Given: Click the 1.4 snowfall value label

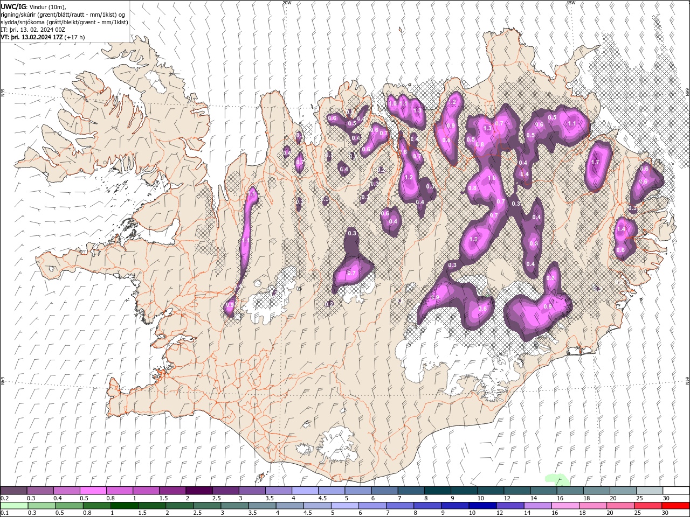Looking at the screenshot, I should pos(621,229).
